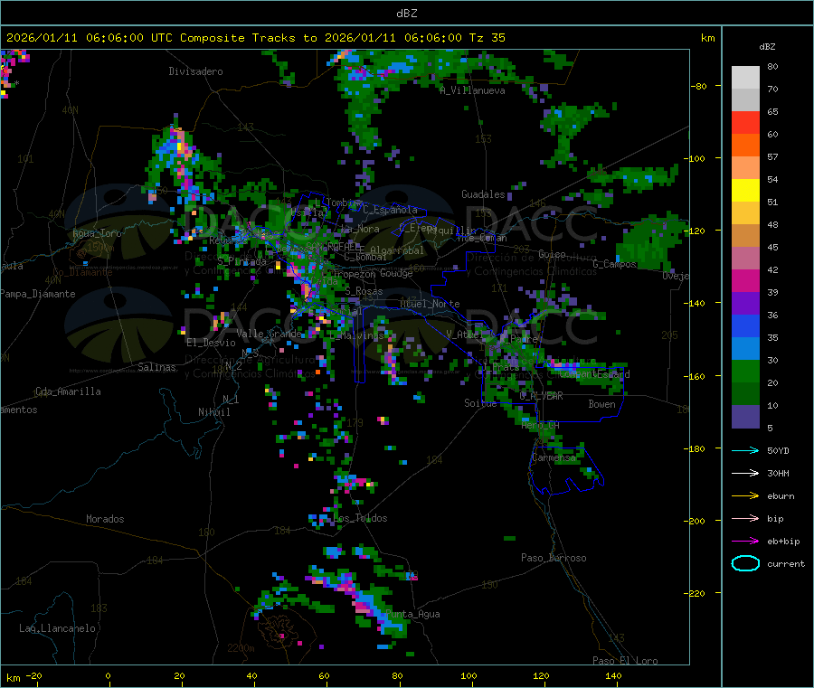Select the red 60 dBZ color band
The height and width of the screenshot is (688, 814).
745,122
